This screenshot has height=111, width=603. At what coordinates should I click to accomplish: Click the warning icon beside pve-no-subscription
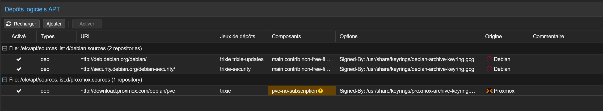click(321, 91)
